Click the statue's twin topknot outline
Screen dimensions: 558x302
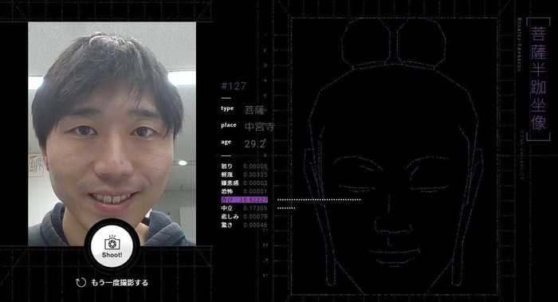click(393, 43)
